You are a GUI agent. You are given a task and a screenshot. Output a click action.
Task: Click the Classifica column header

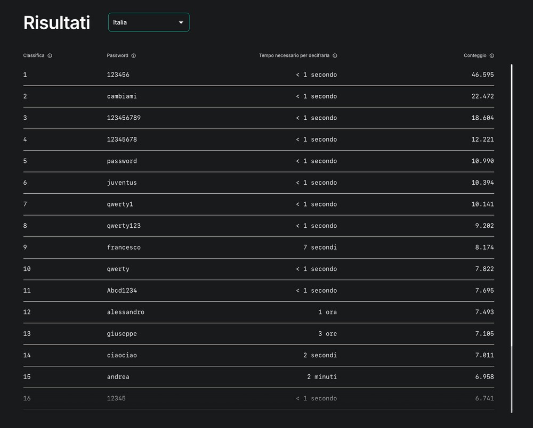coord(34,56)
